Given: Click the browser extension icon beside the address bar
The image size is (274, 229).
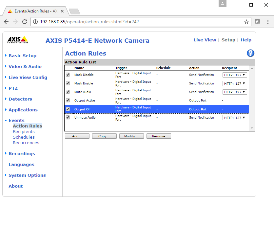Looking at the screenshot, I should (x=257, y=22).
